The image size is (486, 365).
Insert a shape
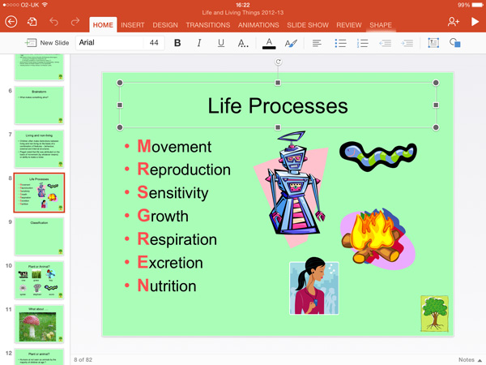[x=455, y=43]
